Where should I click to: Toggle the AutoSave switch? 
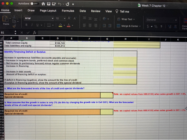tap(34, 4)
